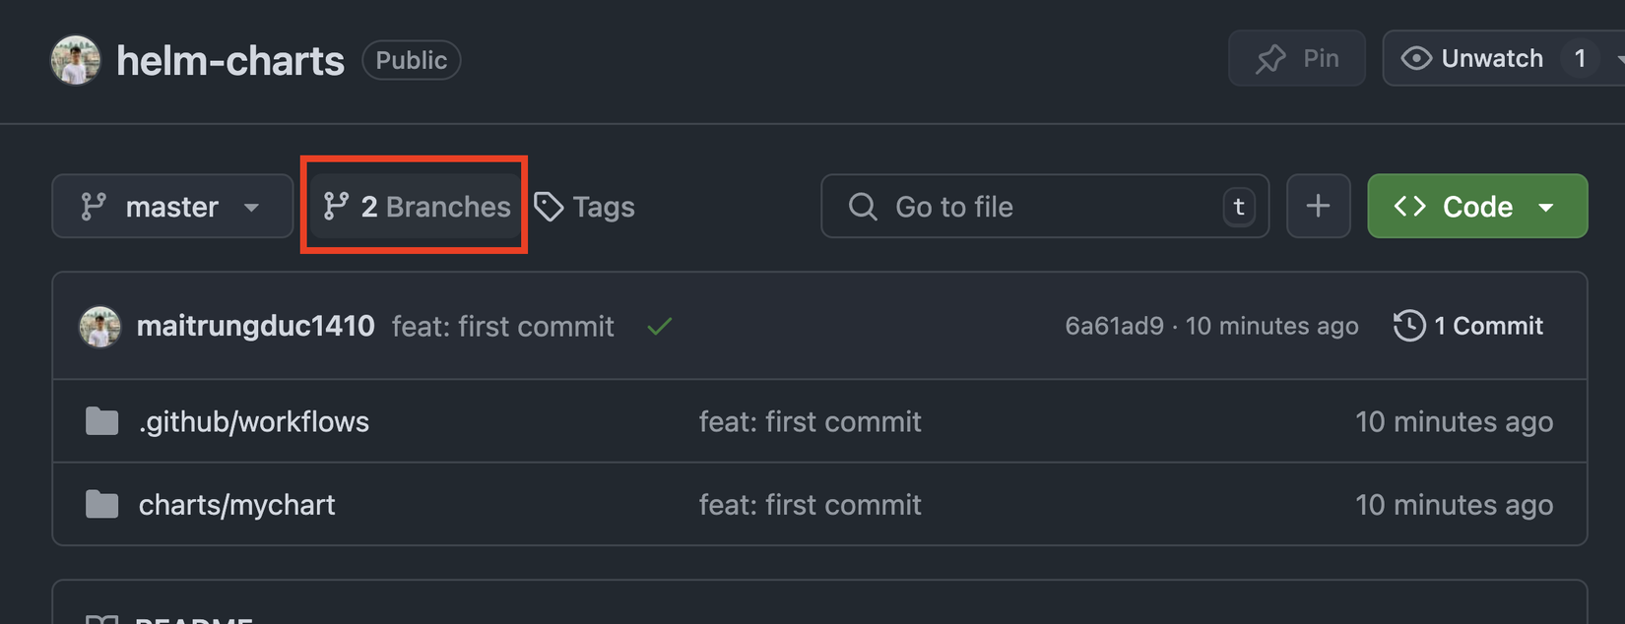The height and width of the screenshot is (624, 1625).
Task: Open the Tags page
Action: pos(585,207)
